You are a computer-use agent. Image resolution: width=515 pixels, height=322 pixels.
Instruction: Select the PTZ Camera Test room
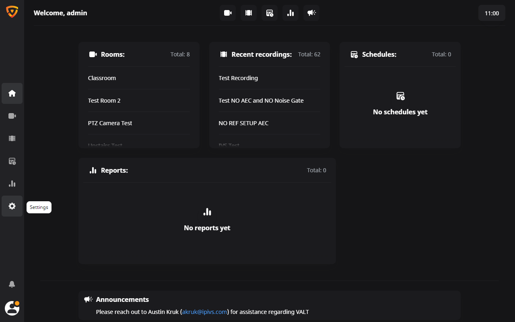coord(110,123)
